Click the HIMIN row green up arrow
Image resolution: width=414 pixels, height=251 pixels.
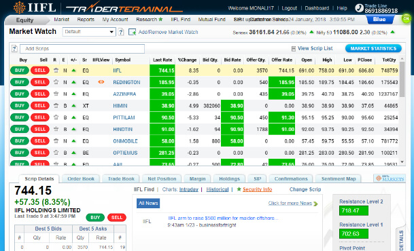tap(73, 106)
